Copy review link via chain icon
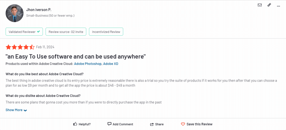The height and width of the screenshot is (130, 286). click(269, 5)
